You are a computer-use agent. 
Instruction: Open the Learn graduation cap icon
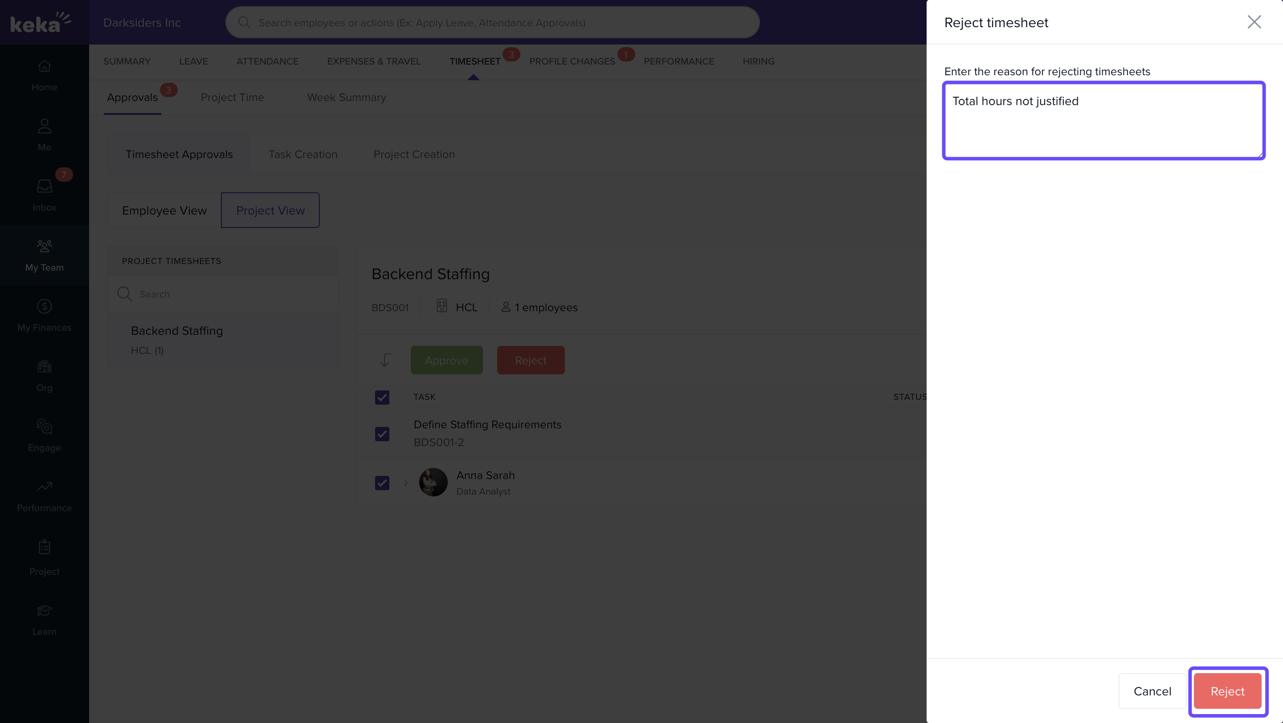(x=45, y=610)
